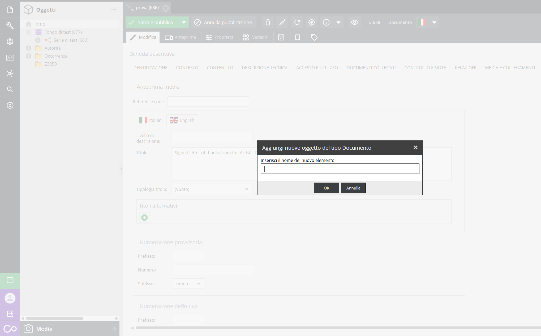Click Annulla in the dialog
This screenshot has width=541, height=336.
[x=353, y=188]
